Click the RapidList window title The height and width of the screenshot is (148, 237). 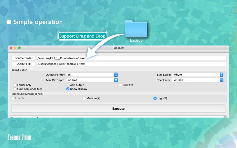click(118, 48)
